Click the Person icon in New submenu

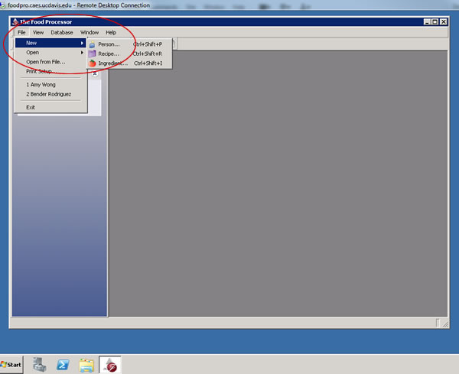pyautogui.click(x=93, y=44)
